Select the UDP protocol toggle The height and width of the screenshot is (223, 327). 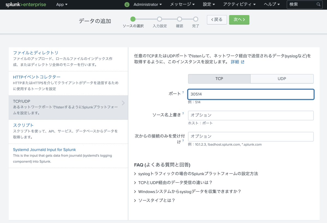point(282,78)
